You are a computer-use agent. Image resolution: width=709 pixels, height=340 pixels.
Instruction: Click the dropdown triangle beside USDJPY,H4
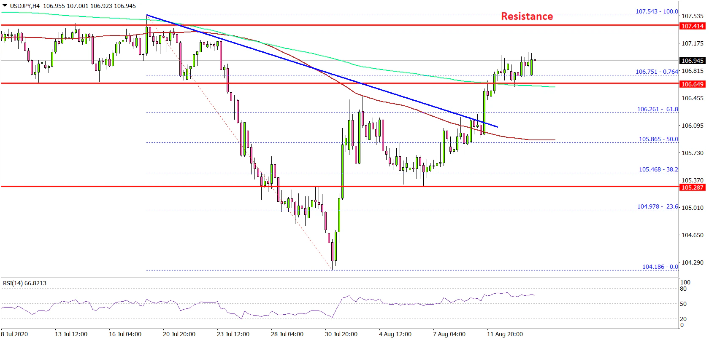click(5, 6)
